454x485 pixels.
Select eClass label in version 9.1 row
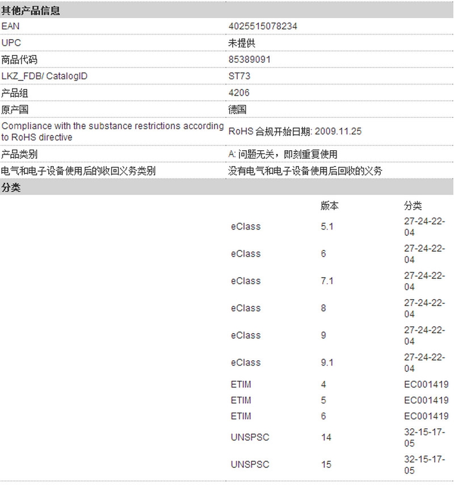(x=246, y=363)
